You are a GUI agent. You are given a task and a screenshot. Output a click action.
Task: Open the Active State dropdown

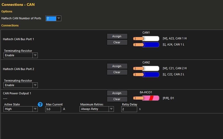coord(21,109)
